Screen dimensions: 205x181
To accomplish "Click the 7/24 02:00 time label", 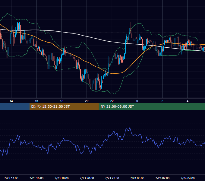I will coord(162,178).
